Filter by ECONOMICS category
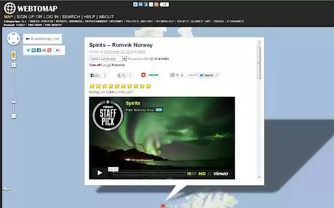The width and height of the screenshot is (334, 208). (235, 21)
